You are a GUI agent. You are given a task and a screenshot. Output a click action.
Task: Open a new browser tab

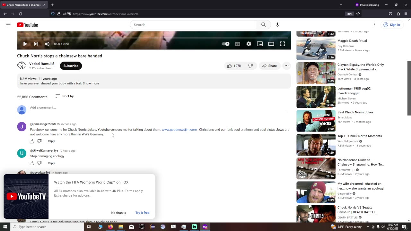[52, 5]
